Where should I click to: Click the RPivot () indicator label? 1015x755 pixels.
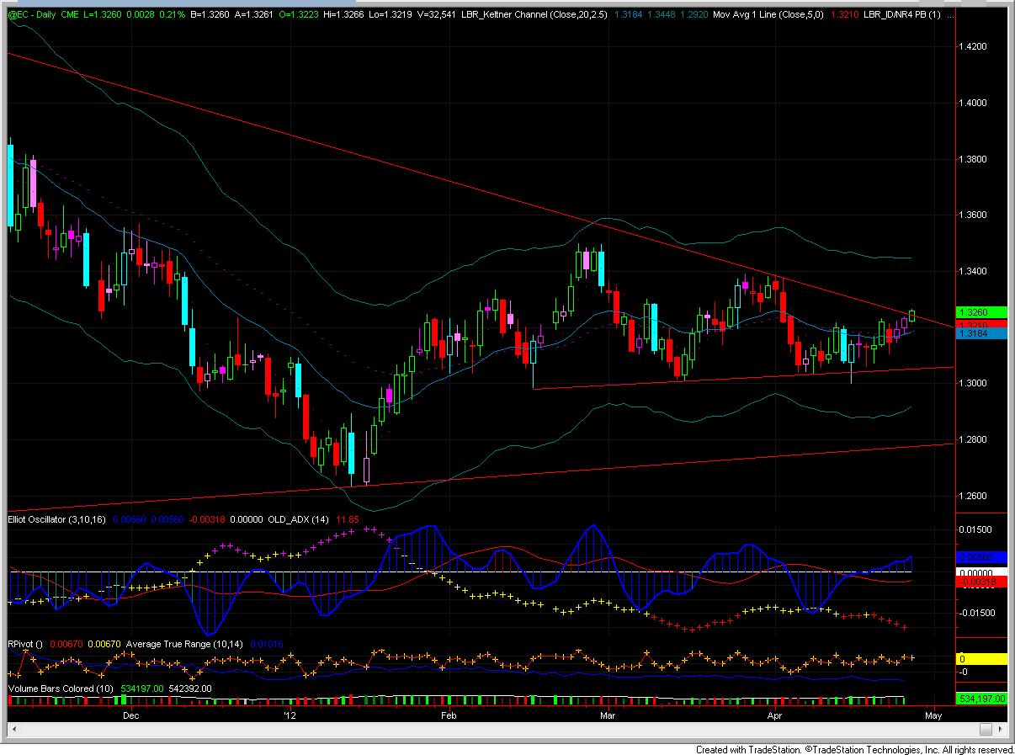tap(25, 644)
